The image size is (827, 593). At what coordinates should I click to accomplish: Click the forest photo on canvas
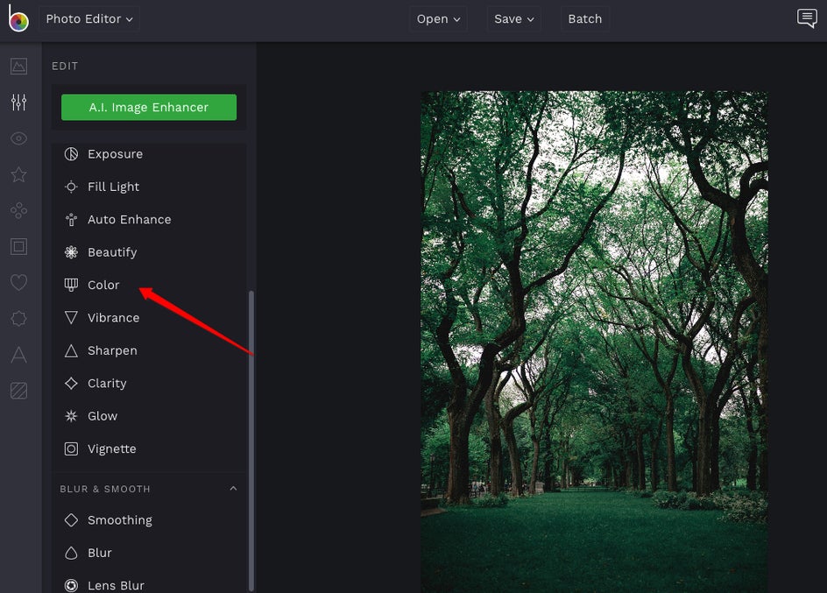point(594,342)
